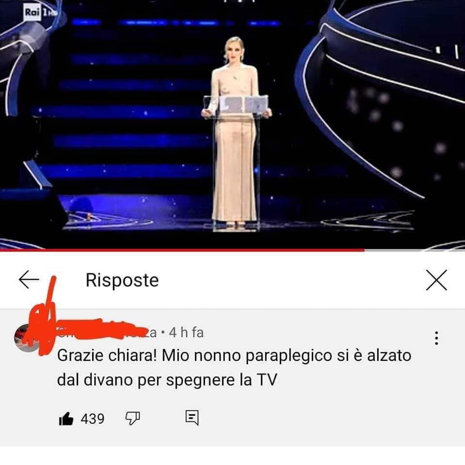Image resolution: width=465 pixels, height=465 pixels.
Task: Reply using the comment bubble icon
Action: point(192,418)
